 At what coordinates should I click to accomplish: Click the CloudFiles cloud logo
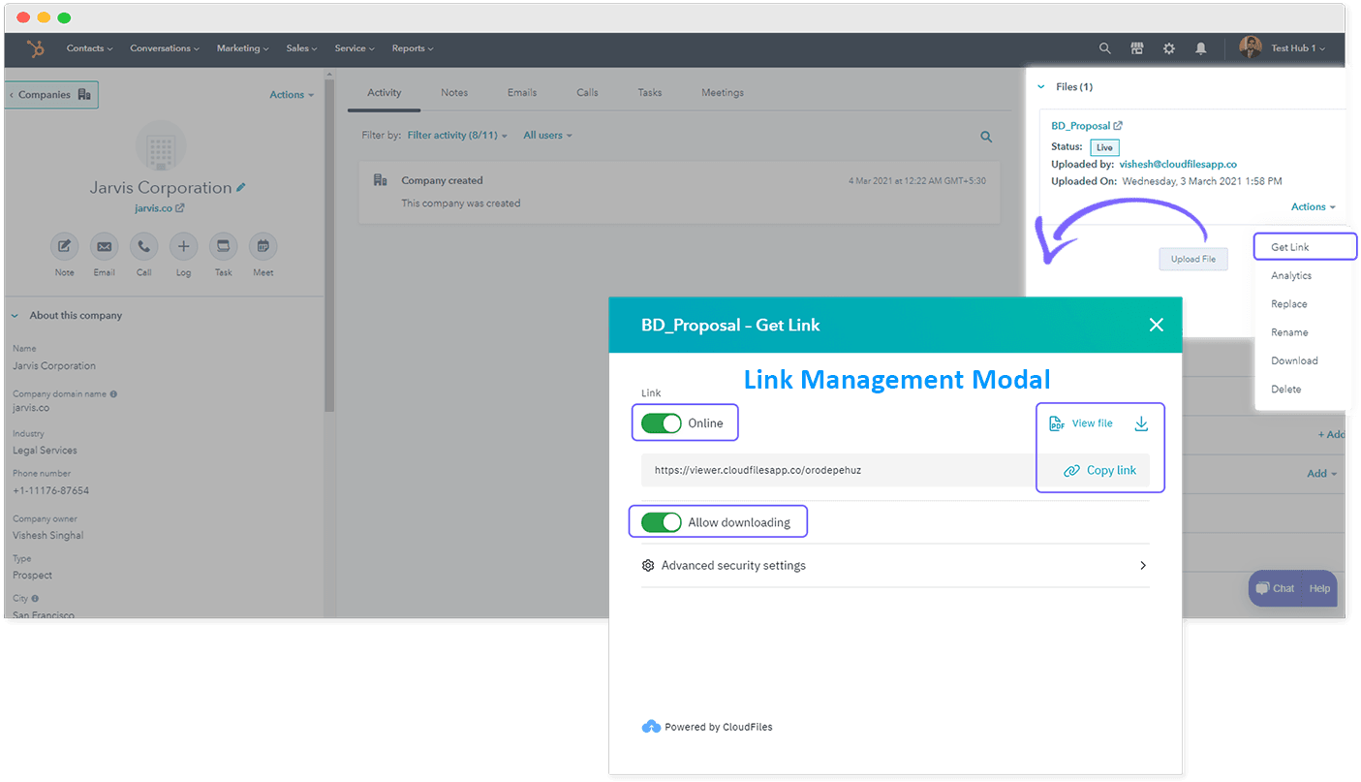651,726
